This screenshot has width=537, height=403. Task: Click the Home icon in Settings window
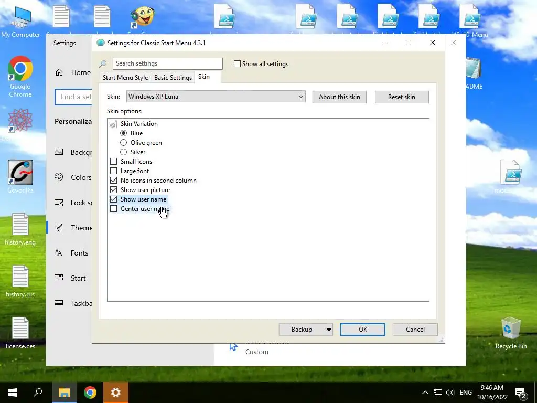point(59,72)
